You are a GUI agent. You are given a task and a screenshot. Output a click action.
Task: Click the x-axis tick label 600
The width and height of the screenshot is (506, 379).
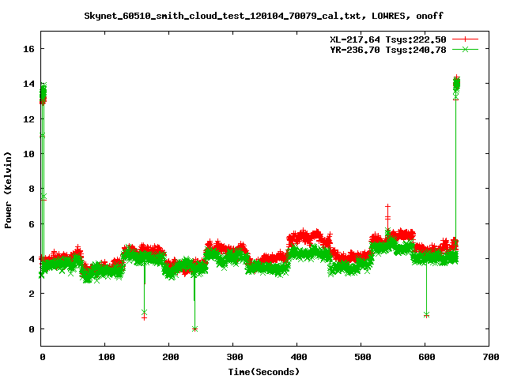tap(427, 357)
